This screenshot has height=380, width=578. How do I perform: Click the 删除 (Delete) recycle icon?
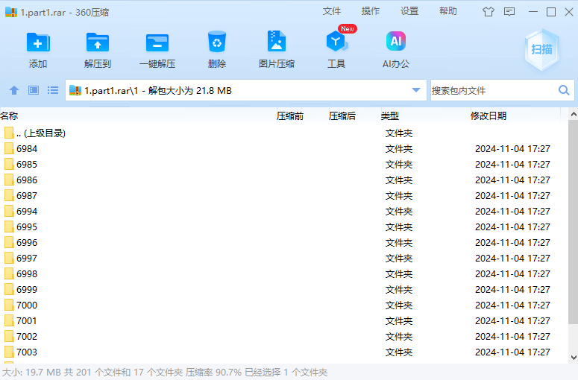217,42
